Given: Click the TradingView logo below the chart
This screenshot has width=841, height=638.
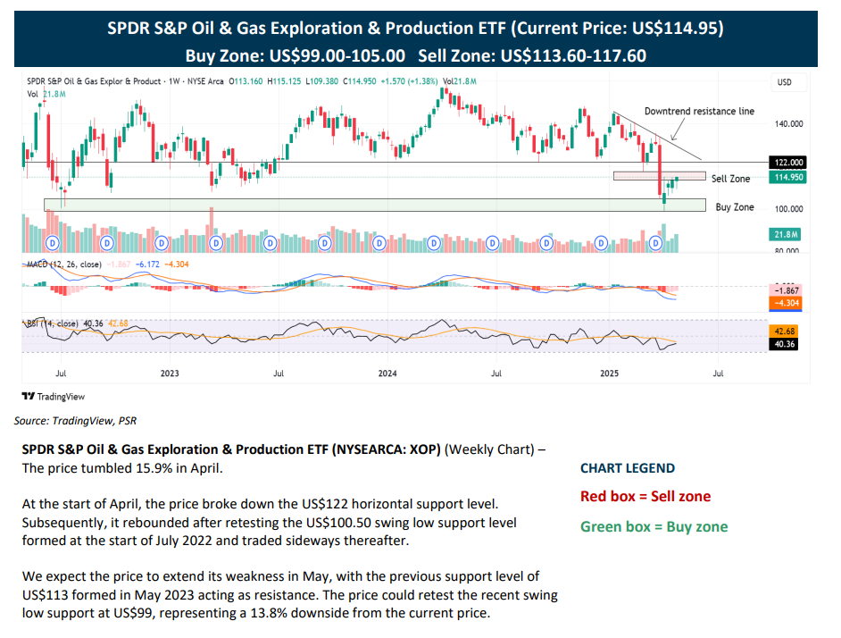Looking at the screenshot, I should pyautogui.click(x=53, y=397).
